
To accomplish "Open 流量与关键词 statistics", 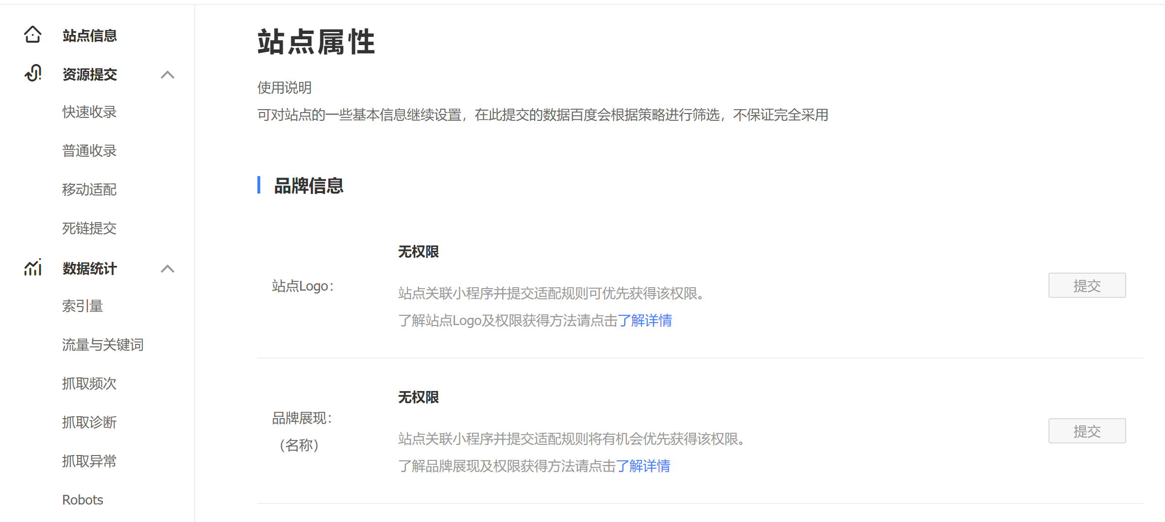I will 103,345.
